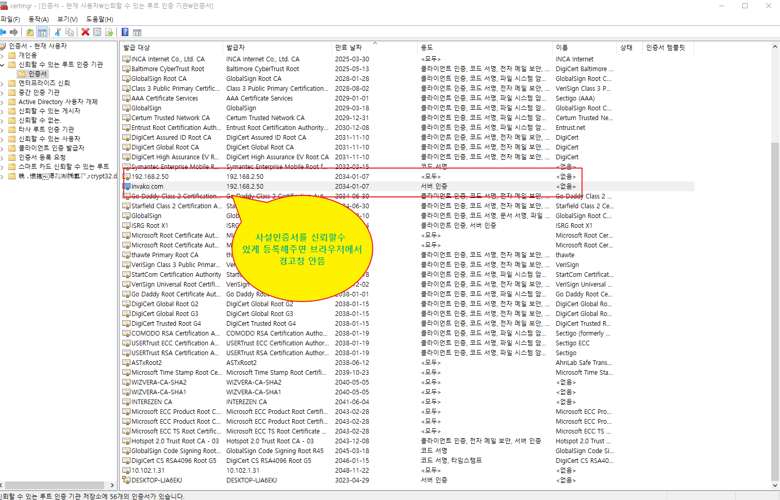The height and width of the screenshot is (500, 780).
Task: Expand the 인증서 등록 요청 node
Action: [x=3, y=157]
